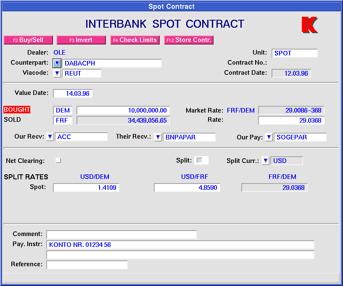
Task: Click the empty Comment field
Action: tap(121, 235)
